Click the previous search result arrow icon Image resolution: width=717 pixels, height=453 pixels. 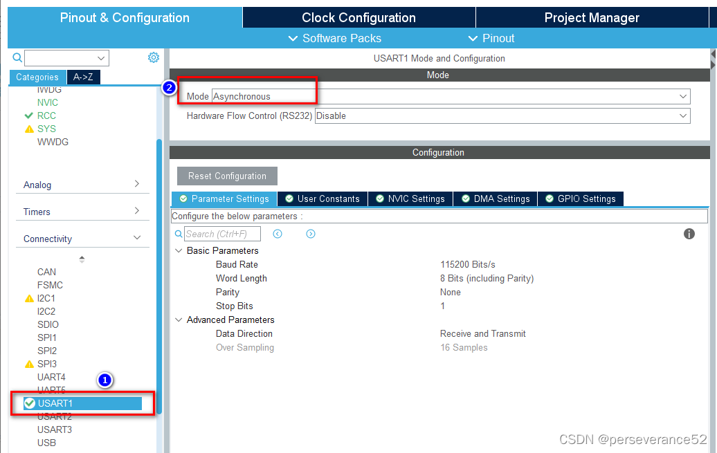tap(278, 234)
